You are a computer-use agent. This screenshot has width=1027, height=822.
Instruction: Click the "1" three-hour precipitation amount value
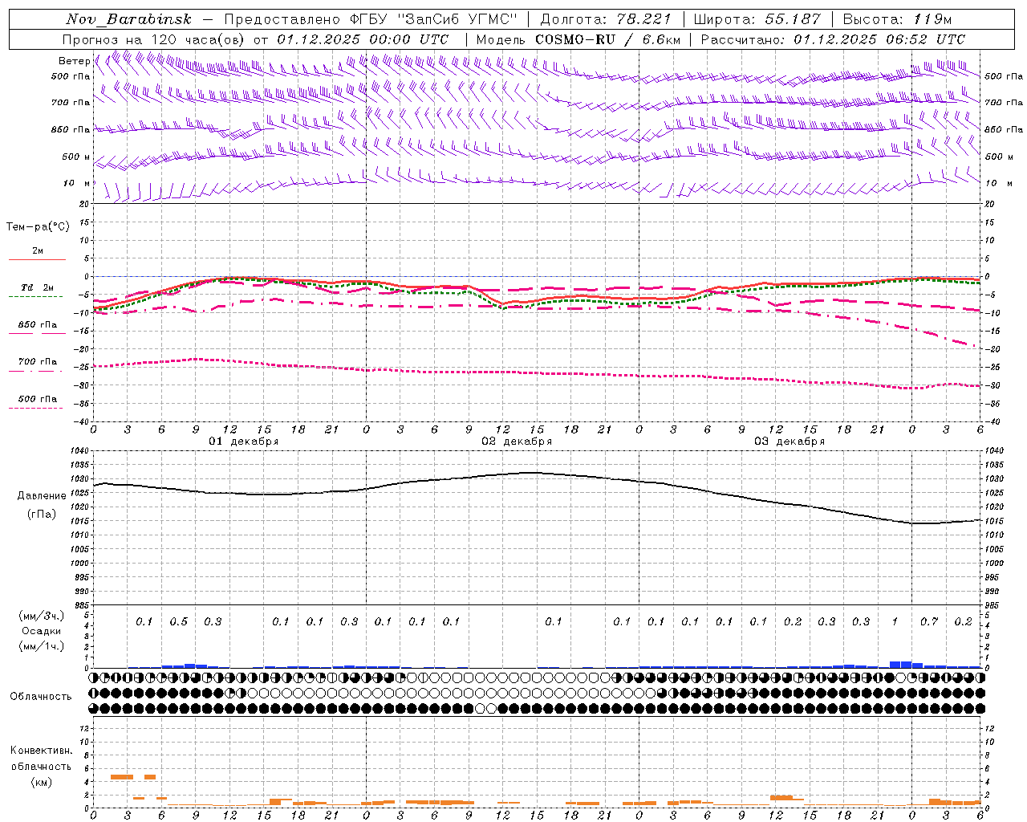[x=895, y=622]
